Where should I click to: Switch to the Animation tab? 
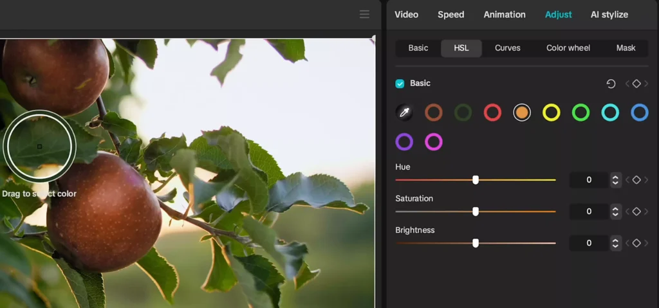(505, 15)
